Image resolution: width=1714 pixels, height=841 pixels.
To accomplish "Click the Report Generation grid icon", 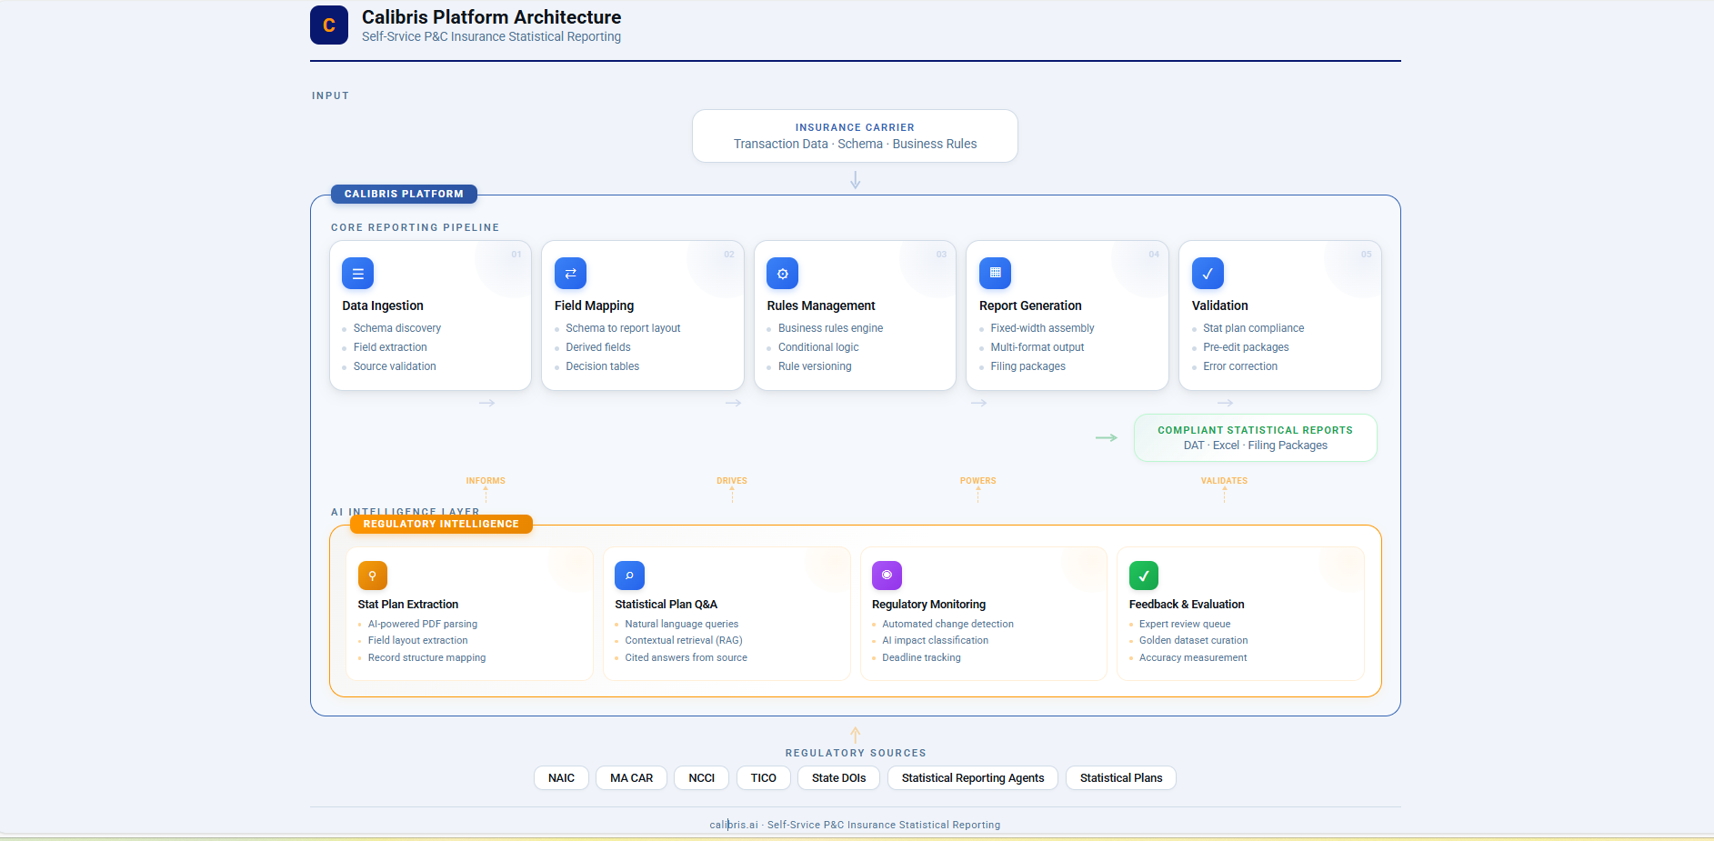I will 995,273.
